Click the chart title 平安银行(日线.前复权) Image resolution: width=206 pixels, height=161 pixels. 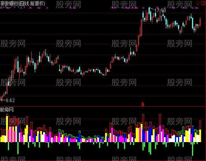(x=23, y=3)
